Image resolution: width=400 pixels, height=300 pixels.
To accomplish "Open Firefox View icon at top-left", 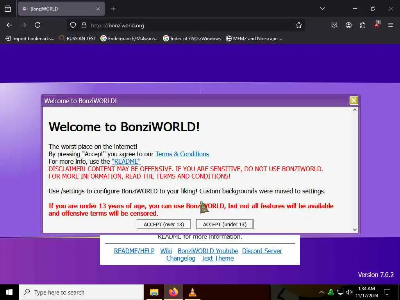I will pyautogui.click(x=8, y=9).
